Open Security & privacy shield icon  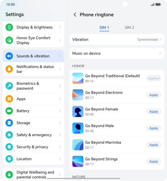click(x=9, y=147)
